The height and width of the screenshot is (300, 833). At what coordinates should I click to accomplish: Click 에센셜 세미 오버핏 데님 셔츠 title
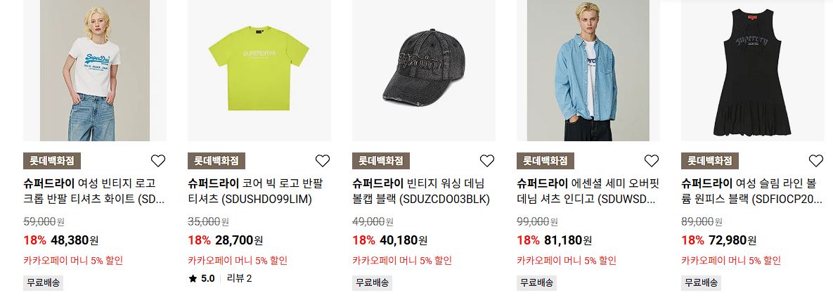point(588,191)
